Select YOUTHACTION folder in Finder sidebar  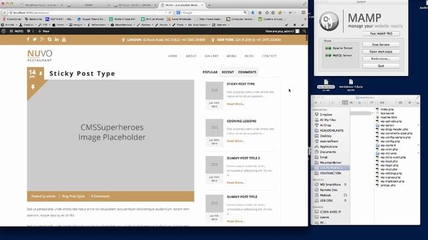click(330, 173)
